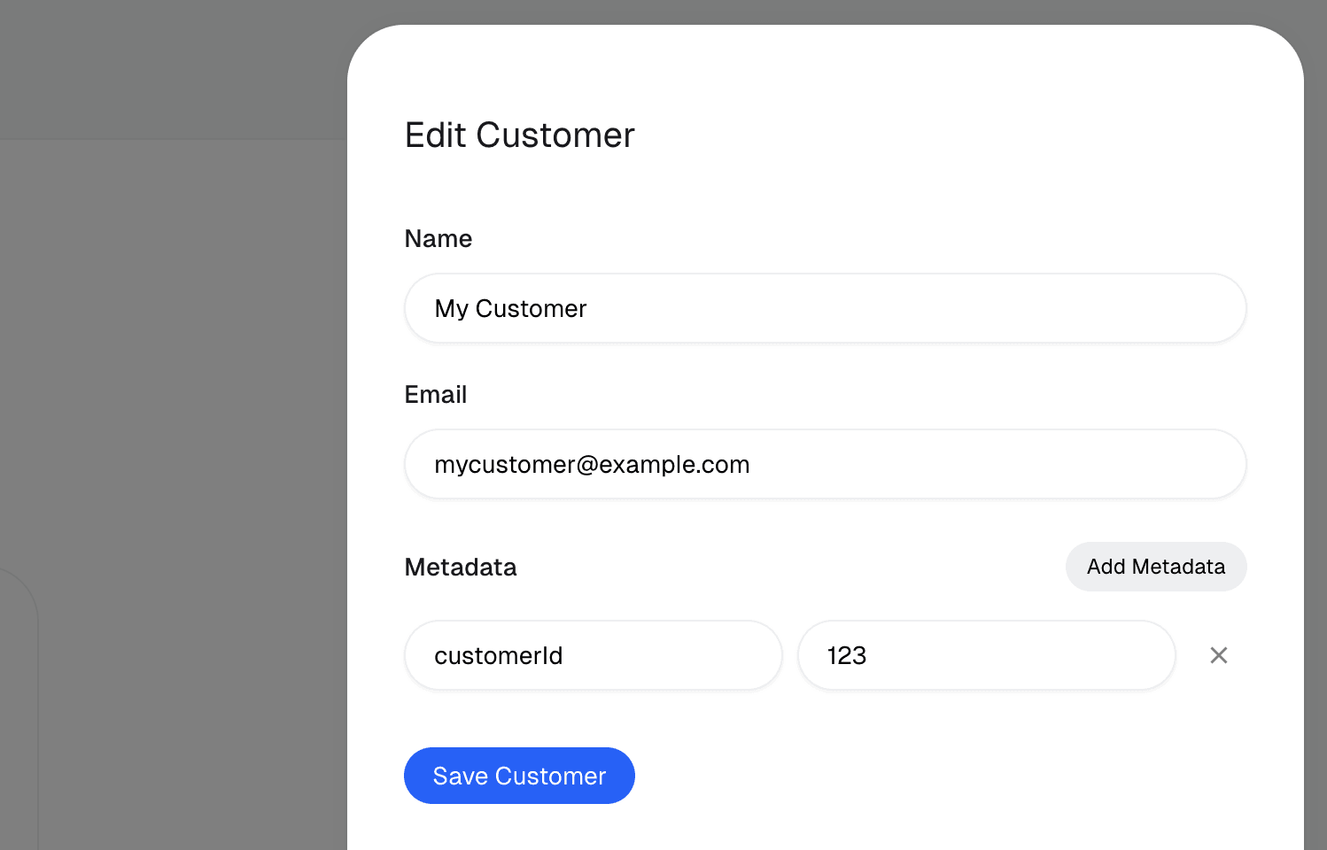The height and width of the screenshot is (850, 1327).
Task: Click the Metadata section label
Action: [461, 568]
